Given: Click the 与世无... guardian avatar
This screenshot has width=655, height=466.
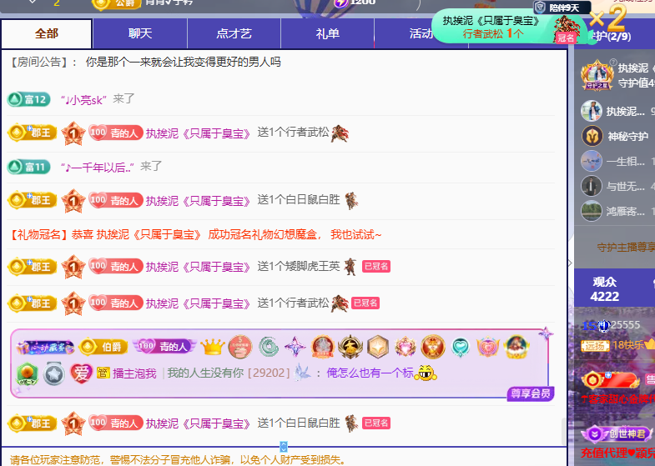Looking at the screenshot, I should (592, 186).
